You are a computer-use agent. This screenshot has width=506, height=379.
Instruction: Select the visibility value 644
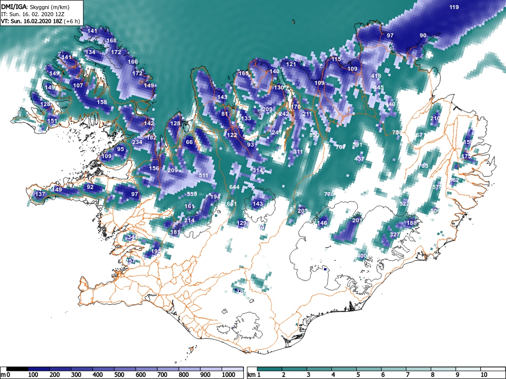click(x=234, y=187)
